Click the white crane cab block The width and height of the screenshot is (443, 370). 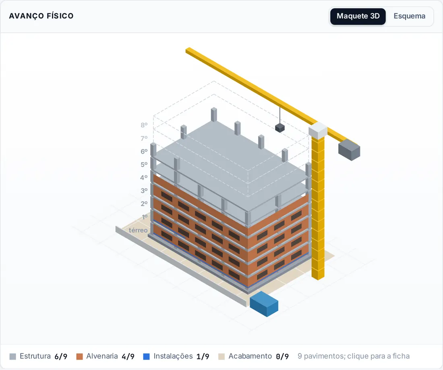coord(318,131)
